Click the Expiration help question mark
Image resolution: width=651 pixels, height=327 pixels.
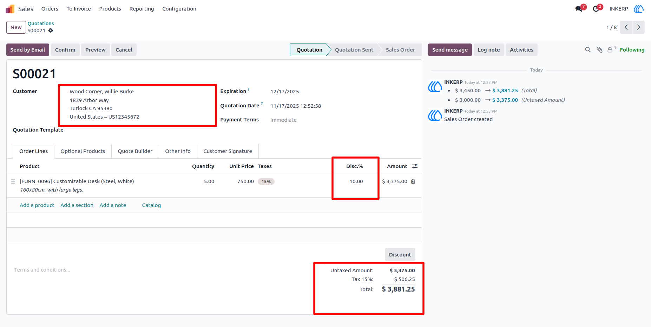249,89
